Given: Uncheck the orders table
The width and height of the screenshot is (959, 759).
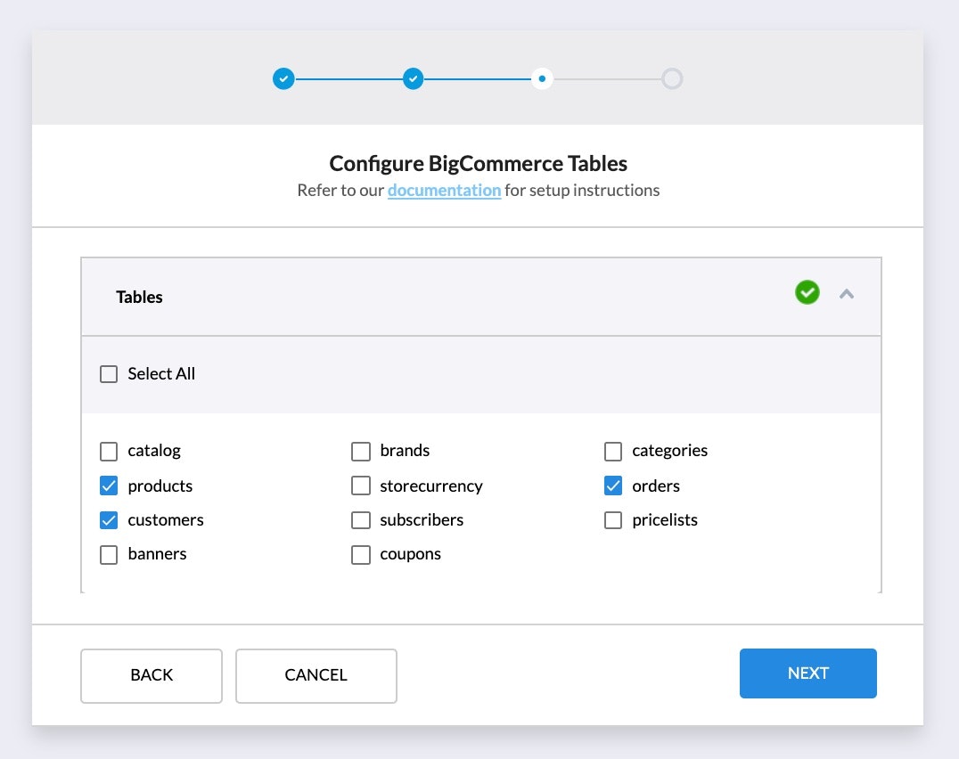Looking at the screenshot, I should (x=613, y=486).
